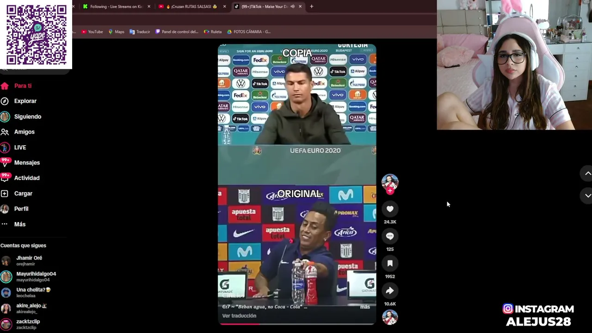This screenshot has width=592, height=333.
Task: Close the Kick 'Following' tab
Action: 149,6
